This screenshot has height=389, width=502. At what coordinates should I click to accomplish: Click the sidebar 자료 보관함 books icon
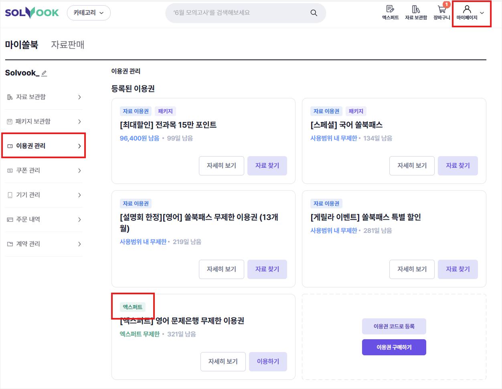point(10,97)
